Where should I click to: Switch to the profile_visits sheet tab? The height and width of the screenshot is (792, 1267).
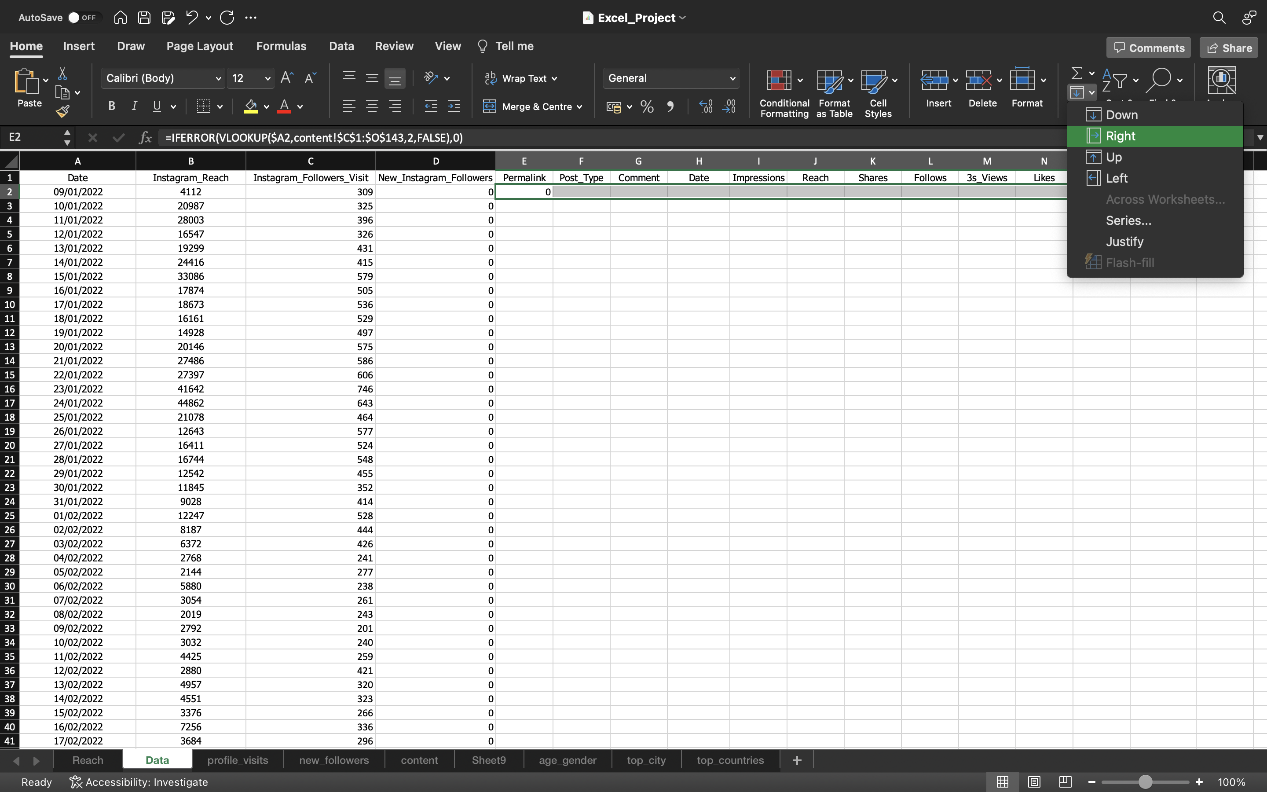pos(238,759)
